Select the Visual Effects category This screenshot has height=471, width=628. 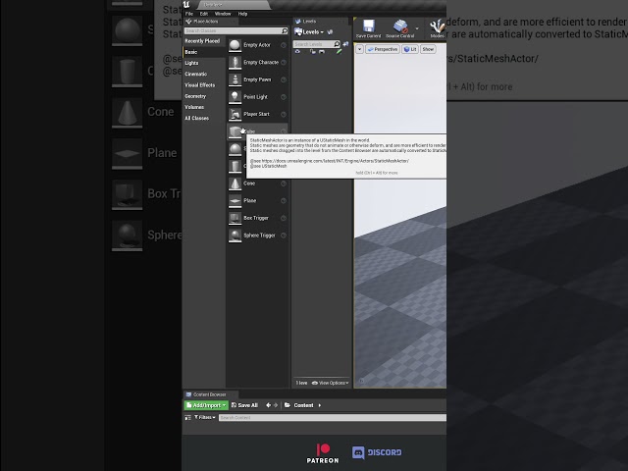tap(200, 85)
